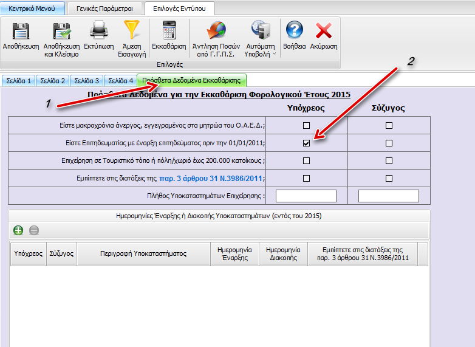The width and height of the screenshot is (475, 347).
Task: Click the Εκτύπωση printer icon
Action: [x=99, y=32]
